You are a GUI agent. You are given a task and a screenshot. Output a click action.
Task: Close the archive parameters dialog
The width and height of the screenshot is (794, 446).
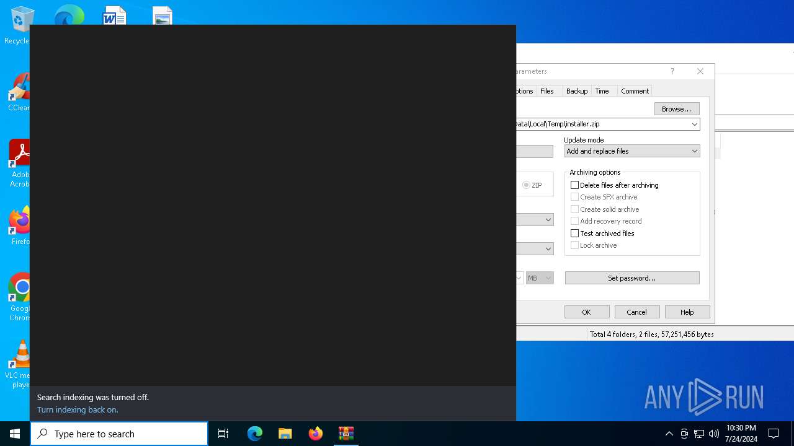(x=700, y=71)
